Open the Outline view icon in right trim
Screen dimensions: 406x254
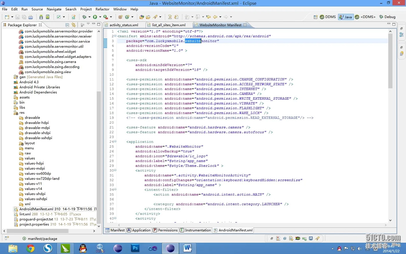[402, 35]
